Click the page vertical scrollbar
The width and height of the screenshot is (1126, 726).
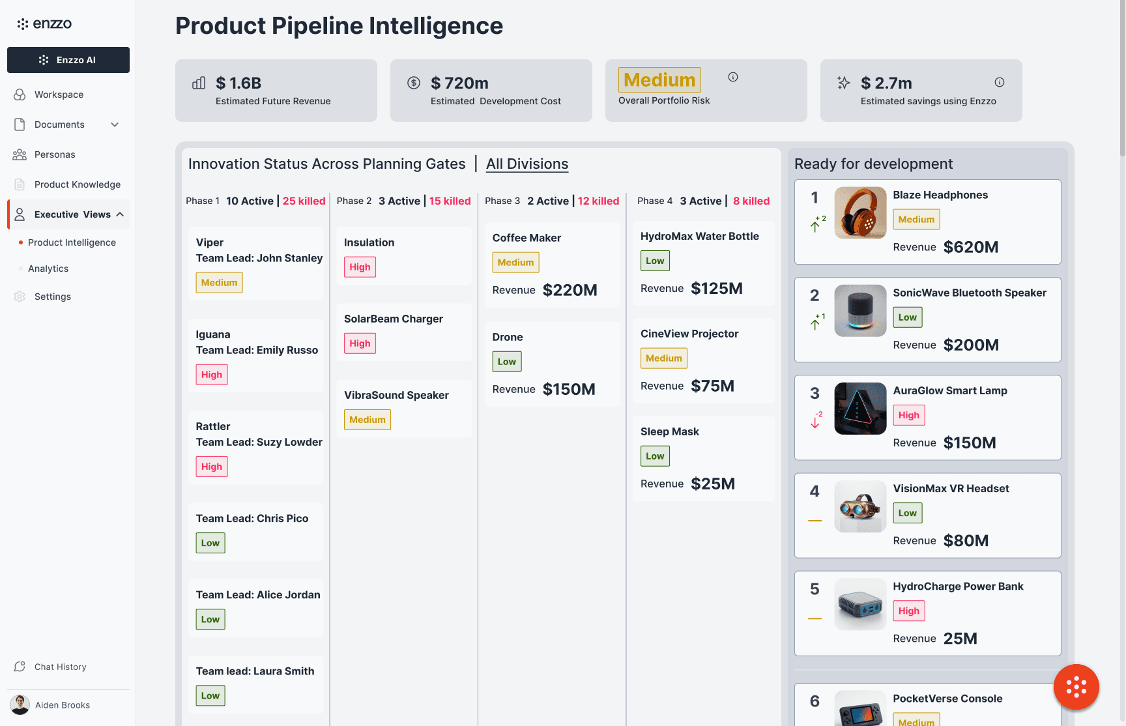click(1122, 78)
